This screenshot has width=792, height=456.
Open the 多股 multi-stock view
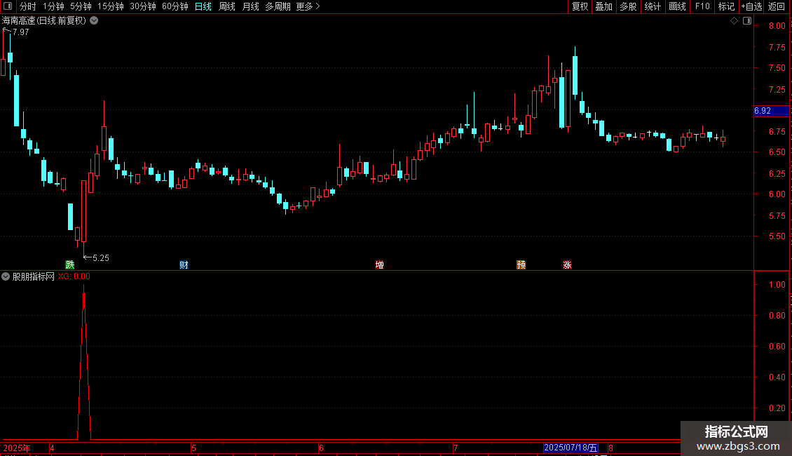tap(628, 6)
